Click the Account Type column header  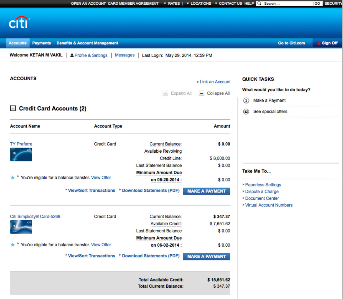pyautogui.click(x=108, y=126)
